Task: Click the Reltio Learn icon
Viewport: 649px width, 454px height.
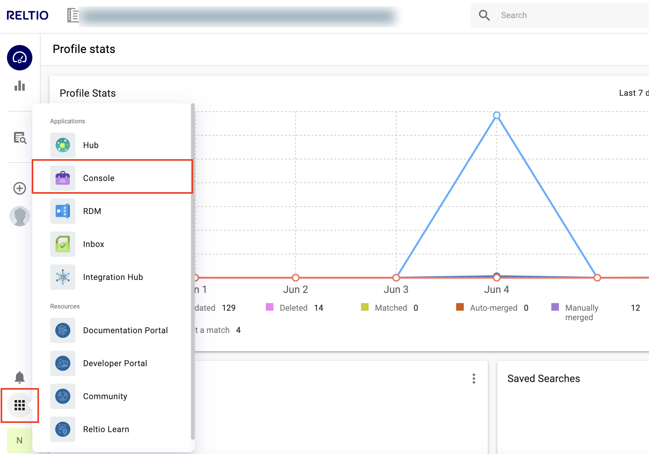Action: [x=63, y=429]
